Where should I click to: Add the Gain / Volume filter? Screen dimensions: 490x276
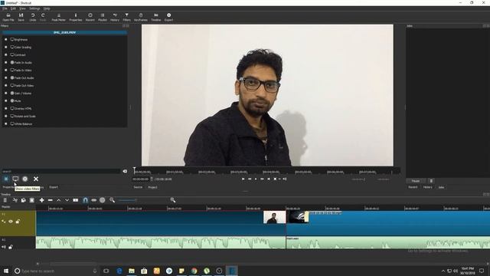pyautogui.click(x=22, y=94)
